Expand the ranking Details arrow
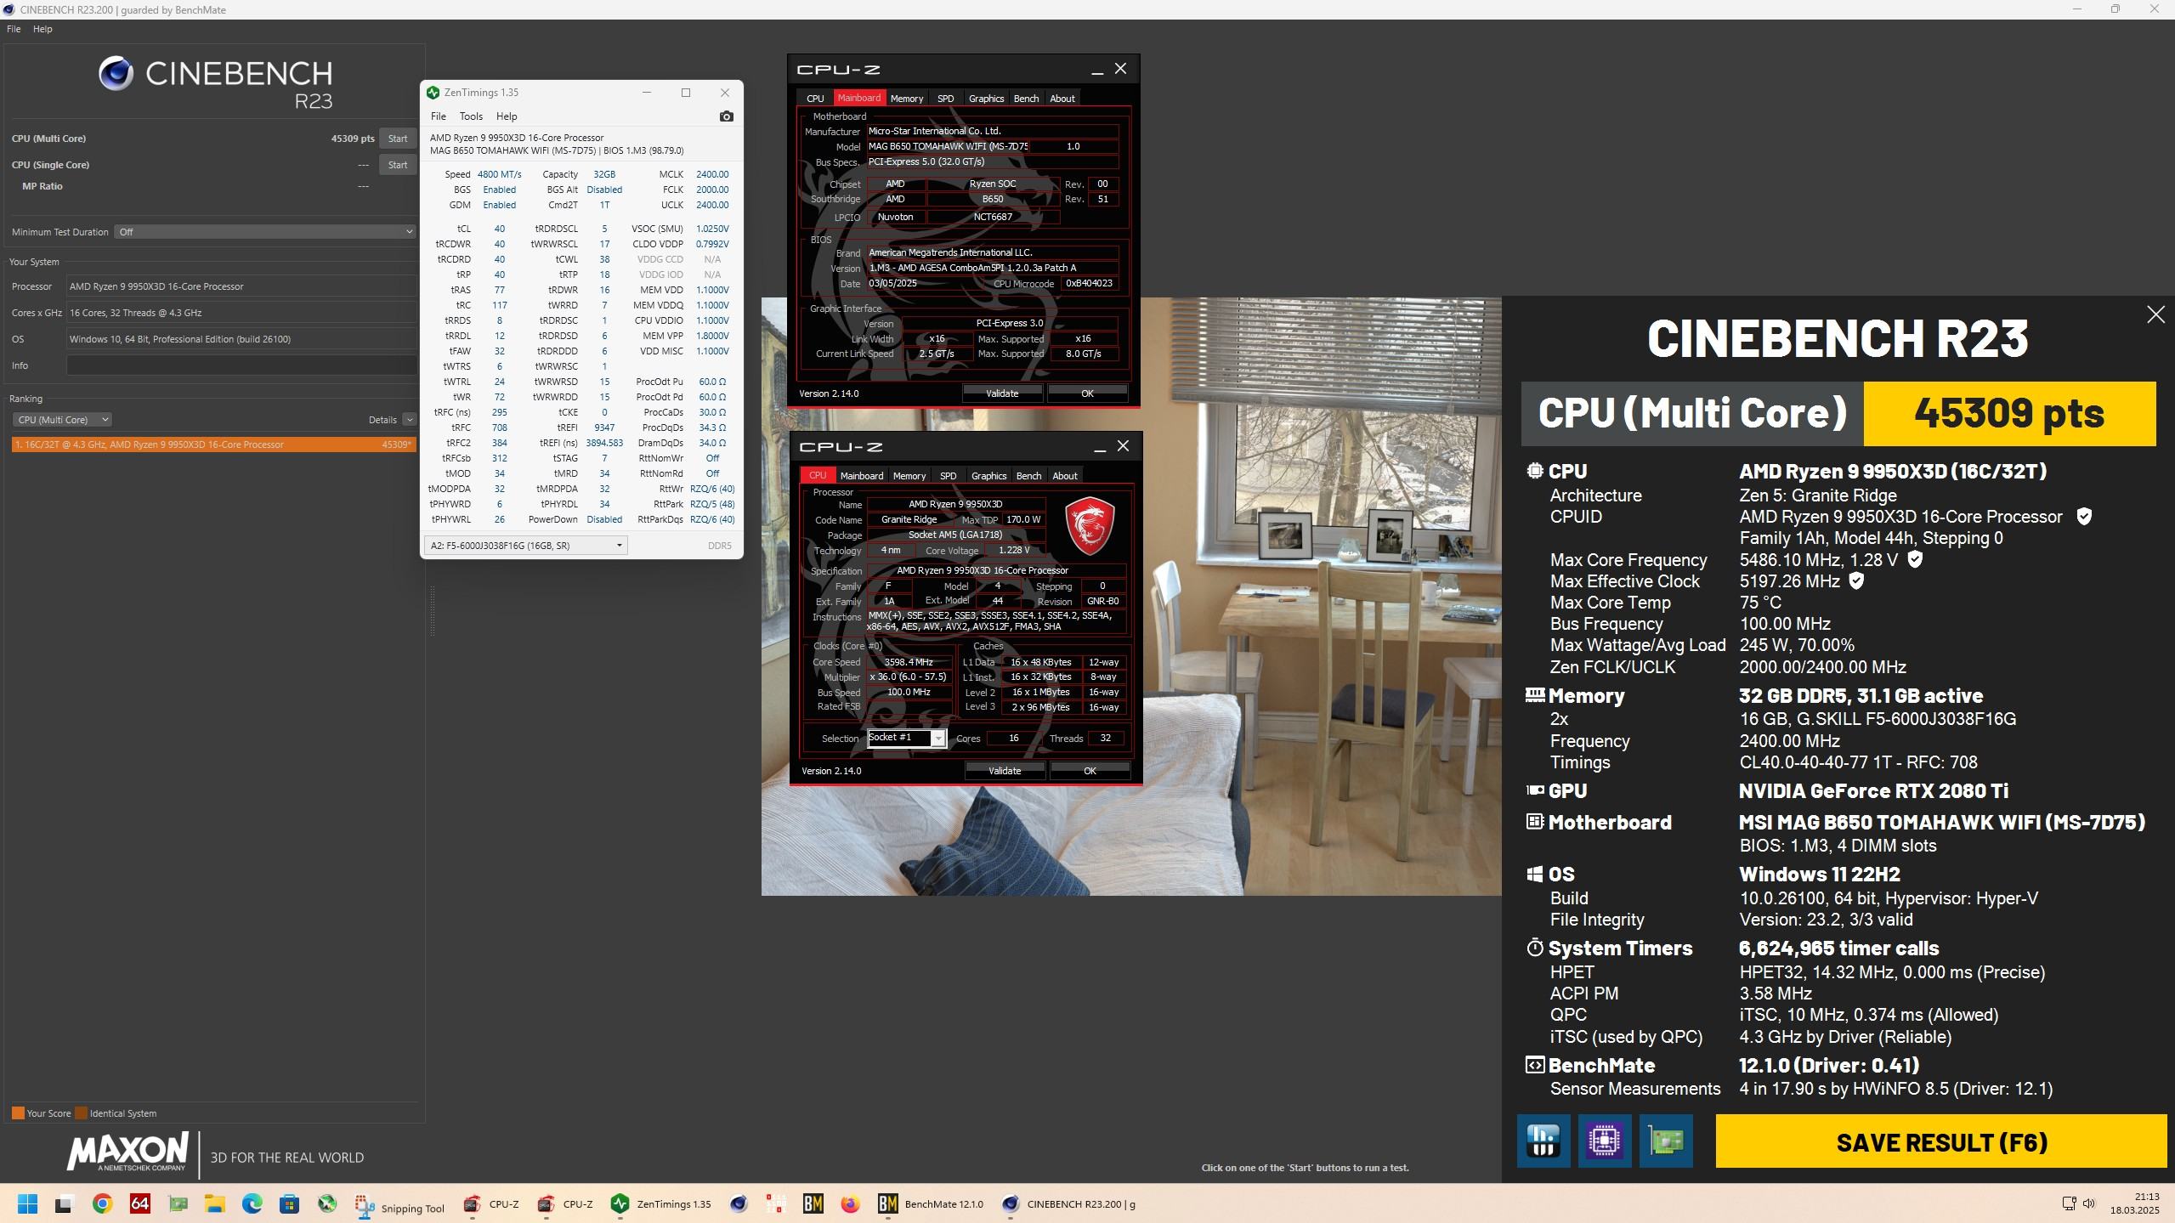Viewport: 2175px width, 1223px height. tap(409, 420)
